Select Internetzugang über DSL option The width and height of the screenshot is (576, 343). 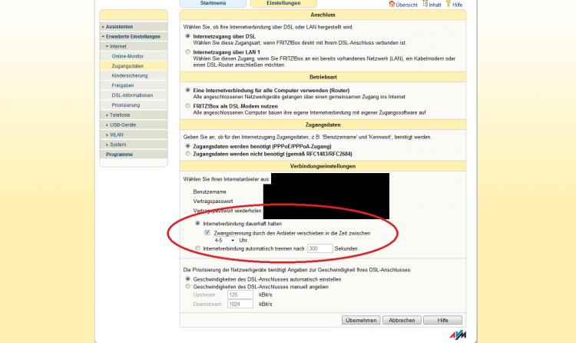pos(188,35)
